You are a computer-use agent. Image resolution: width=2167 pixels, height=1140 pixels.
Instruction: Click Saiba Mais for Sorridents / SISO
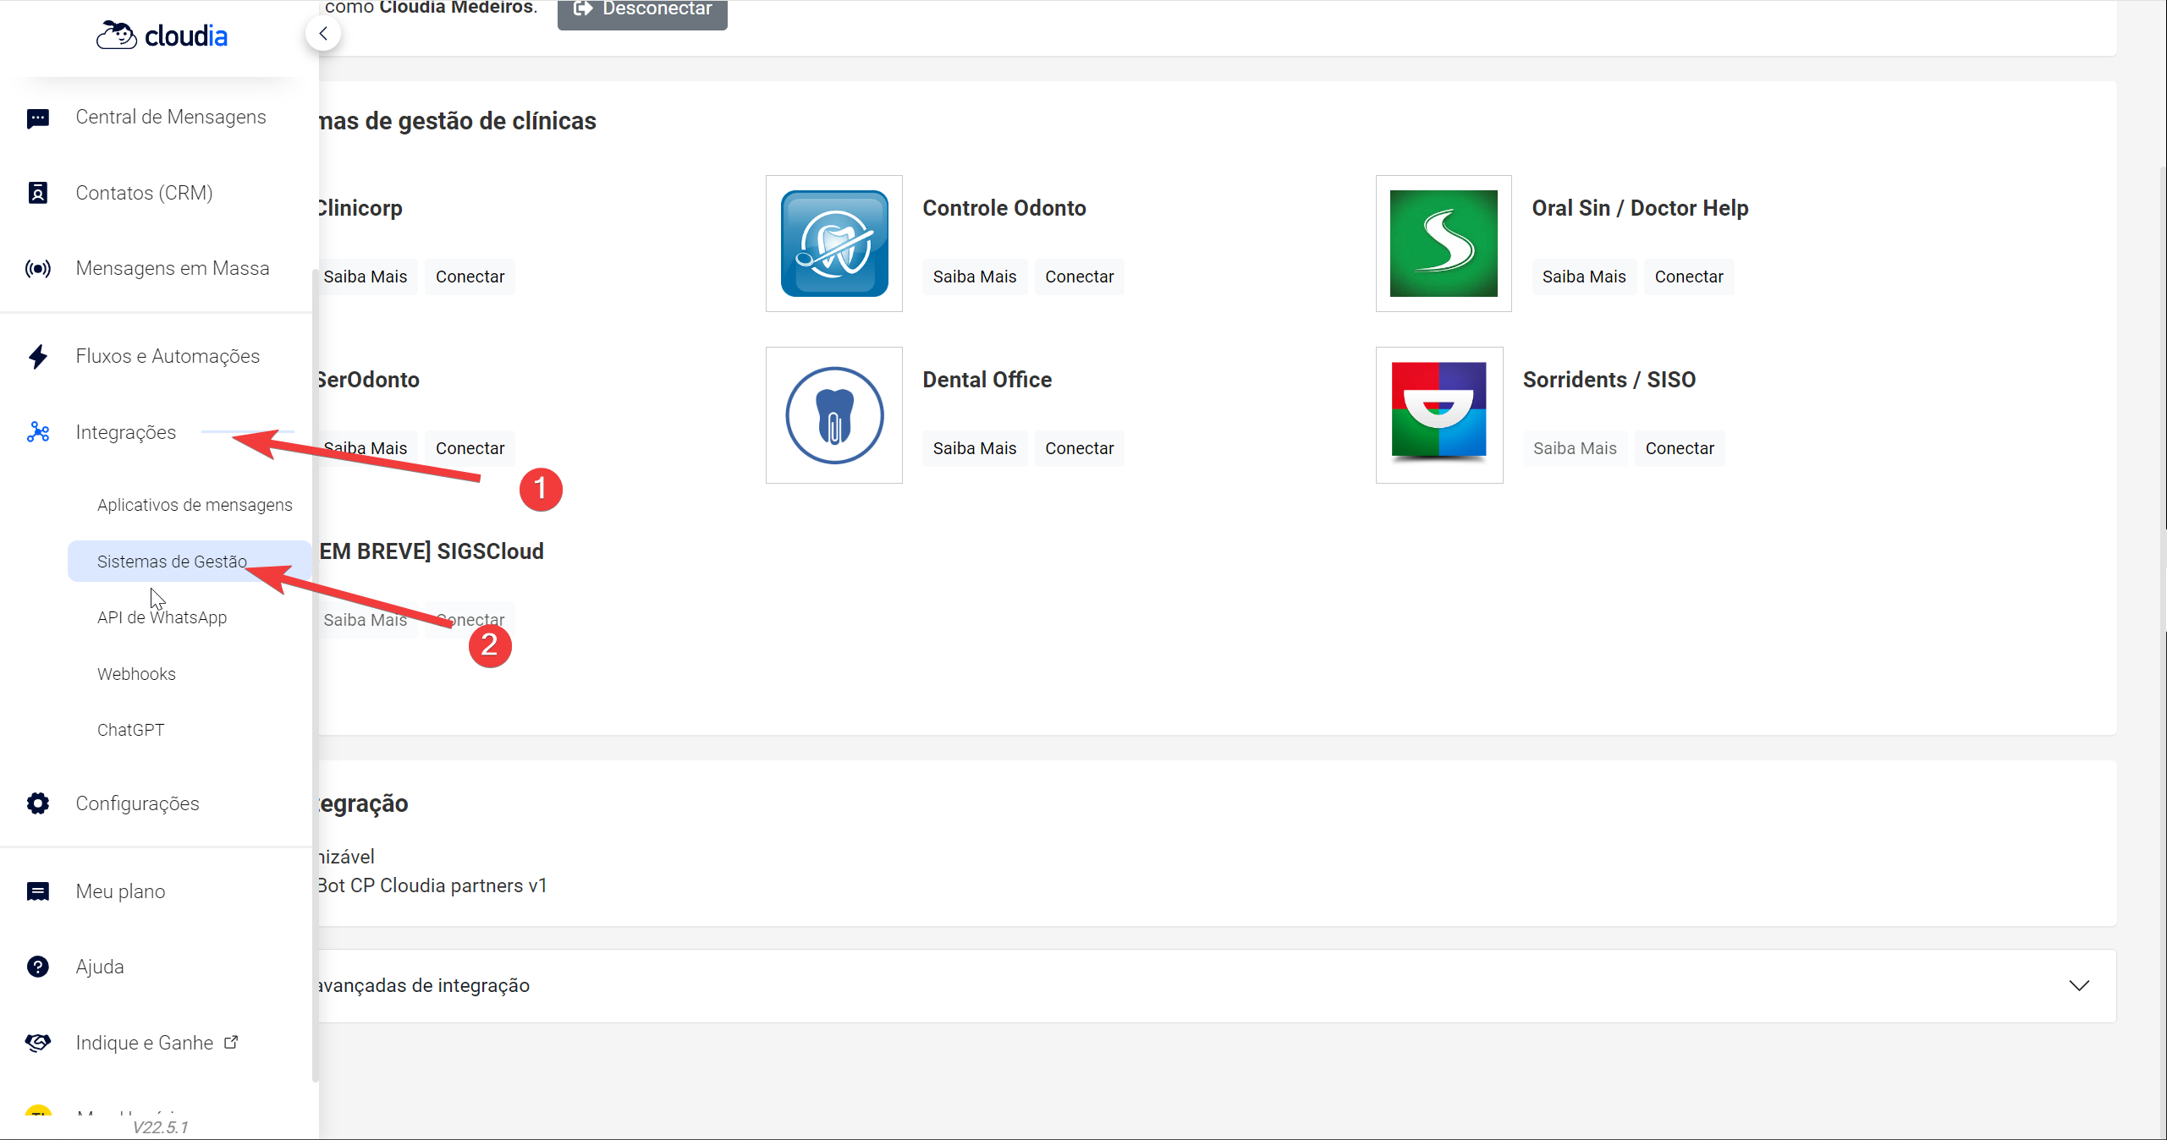click(x=1575, y=448)
